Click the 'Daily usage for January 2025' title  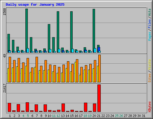[x=35, y=4]
